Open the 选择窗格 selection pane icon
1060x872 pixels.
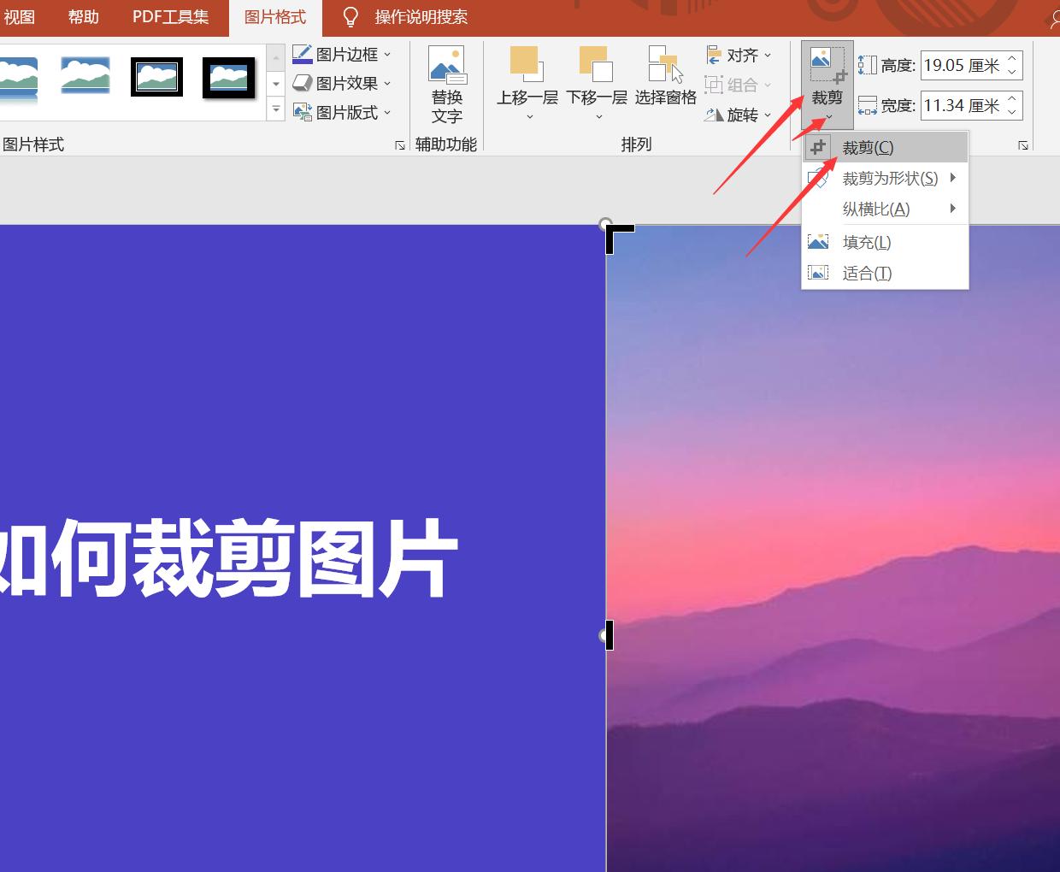point(665,75)
